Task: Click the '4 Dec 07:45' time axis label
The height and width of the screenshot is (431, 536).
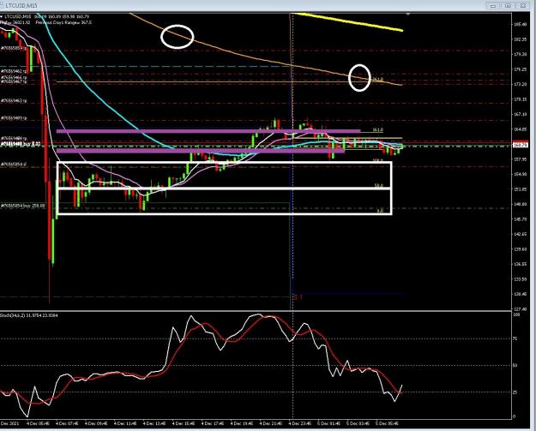Action: click(67, 423)
